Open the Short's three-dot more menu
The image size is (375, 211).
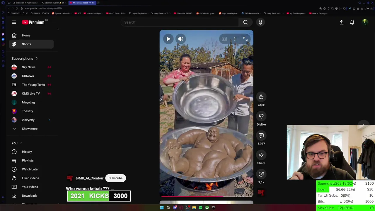coord(235,39)
